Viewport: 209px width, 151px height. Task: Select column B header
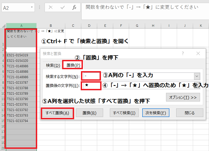point(51,26)
